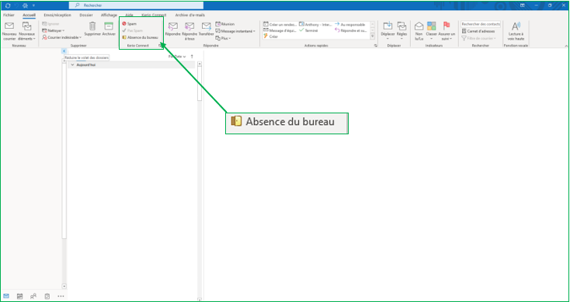Collapse the Aujourd'hui group chevron
The width and height of the screenshot is (570, 302).
coord(73,64)
